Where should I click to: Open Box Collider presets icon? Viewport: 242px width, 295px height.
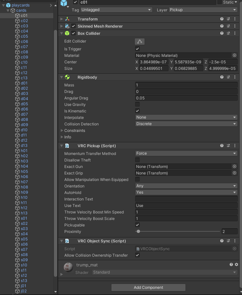click(x=228, y=33)
